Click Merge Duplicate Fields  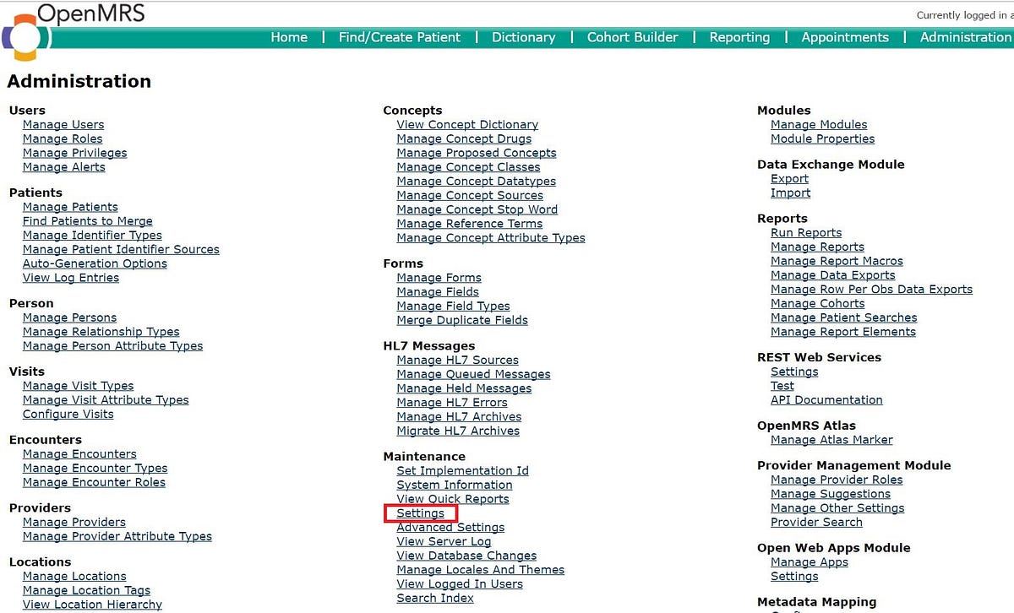462,320
